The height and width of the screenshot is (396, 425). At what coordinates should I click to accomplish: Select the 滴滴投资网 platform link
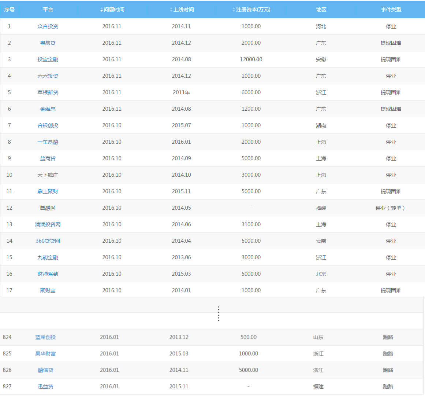(48, 224)
